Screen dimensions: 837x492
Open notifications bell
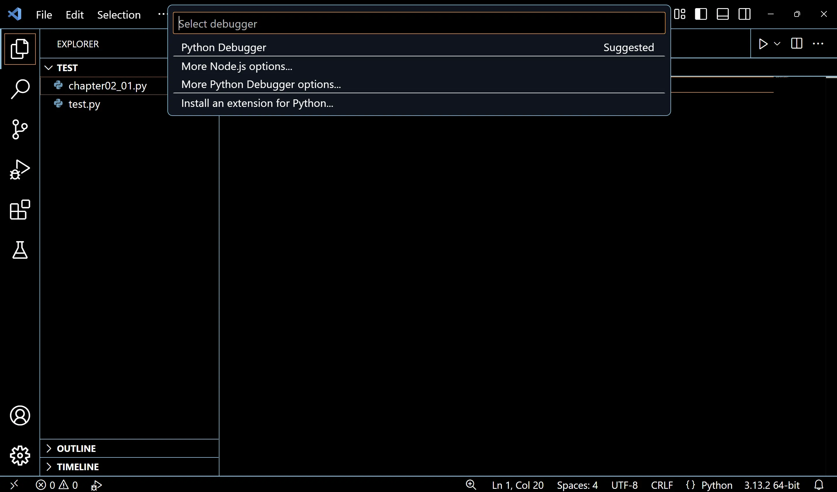coord(819,485)
